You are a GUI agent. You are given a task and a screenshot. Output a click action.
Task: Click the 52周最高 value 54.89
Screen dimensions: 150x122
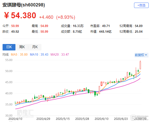(139, 26)
